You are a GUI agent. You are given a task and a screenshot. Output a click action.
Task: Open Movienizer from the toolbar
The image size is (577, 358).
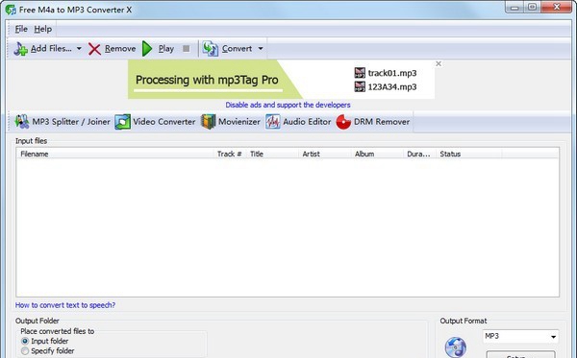pyautogui.click(x=231, y=122)
